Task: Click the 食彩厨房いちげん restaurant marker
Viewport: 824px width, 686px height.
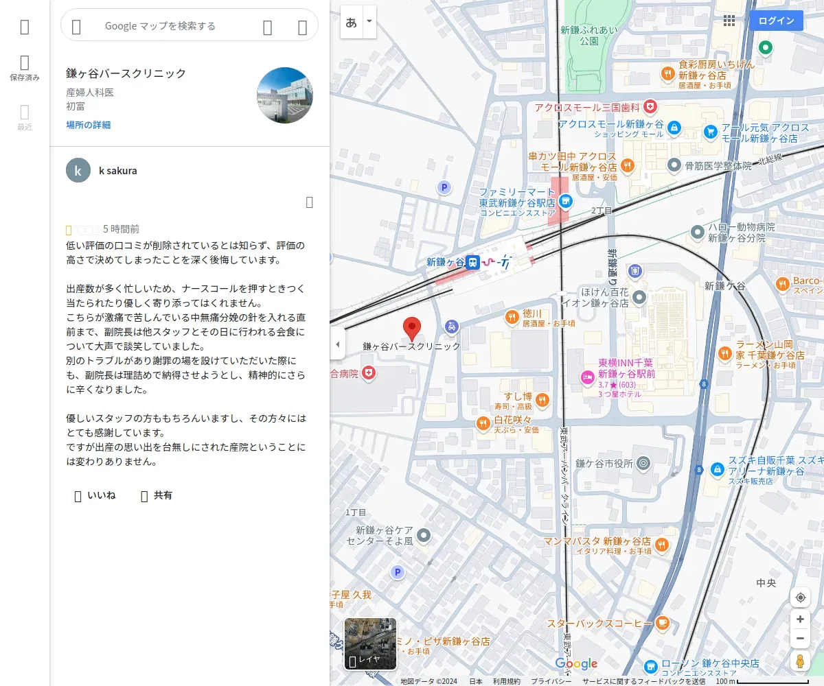Action: click(x=667, y=73)
